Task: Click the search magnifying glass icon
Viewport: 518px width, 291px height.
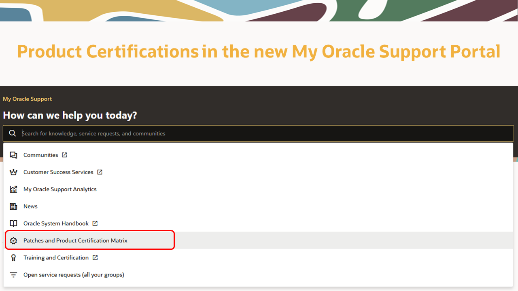Action: pyautogui.click(x=12, y=133)
